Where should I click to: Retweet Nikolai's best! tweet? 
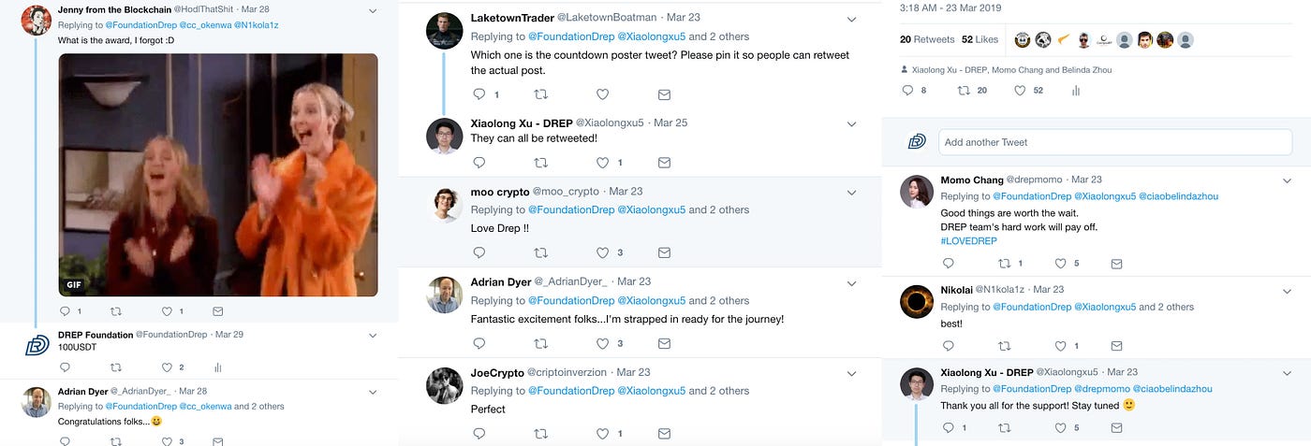[x=1004, y=346]
